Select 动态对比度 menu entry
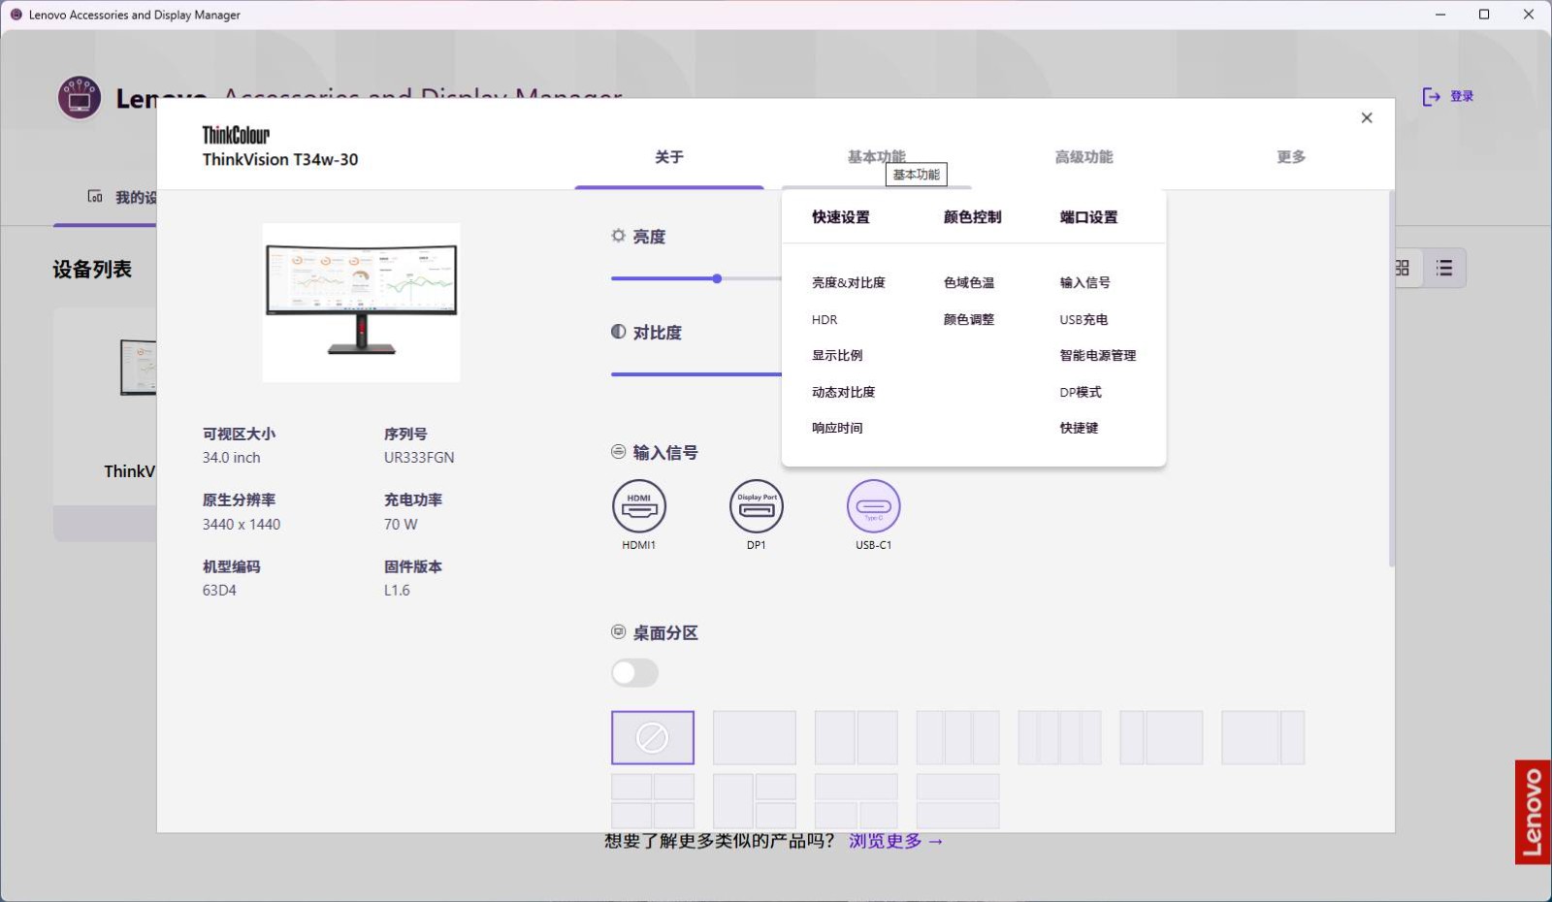This screenshot has width=1552, height=902. coord(844,393)
